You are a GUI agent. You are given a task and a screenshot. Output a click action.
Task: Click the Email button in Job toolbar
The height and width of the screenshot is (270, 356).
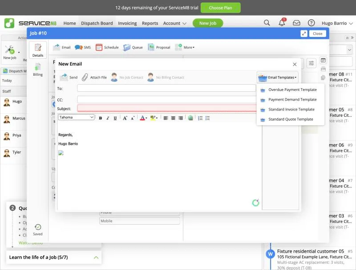(62, 47)
